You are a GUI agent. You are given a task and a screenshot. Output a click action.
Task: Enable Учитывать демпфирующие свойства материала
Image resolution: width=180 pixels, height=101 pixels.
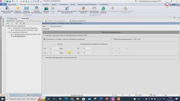point(44,58)
